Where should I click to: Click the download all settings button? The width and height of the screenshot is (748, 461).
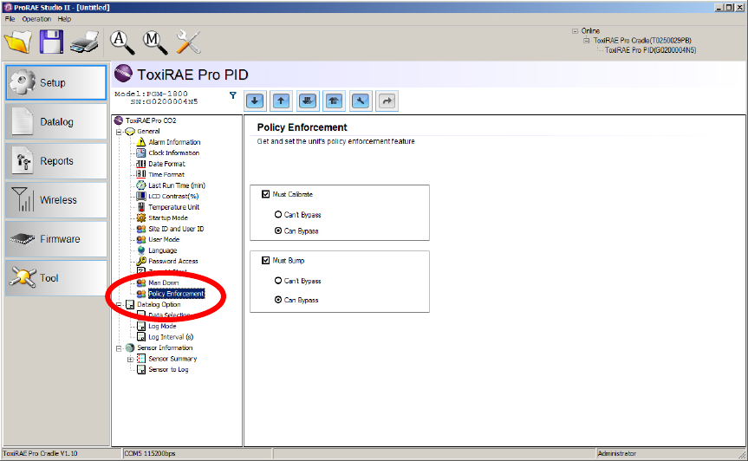coord(308,101)
